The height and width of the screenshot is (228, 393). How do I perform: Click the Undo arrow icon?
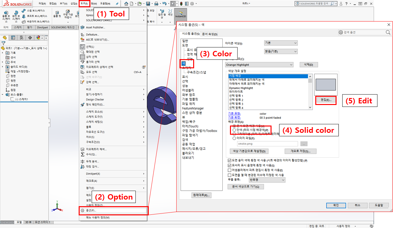(x=164, y=4)
